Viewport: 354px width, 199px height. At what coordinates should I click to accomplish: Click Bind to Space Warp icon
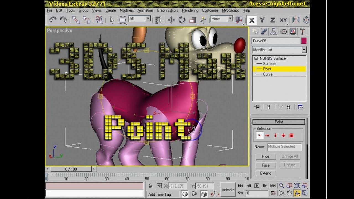coord(99,20)
